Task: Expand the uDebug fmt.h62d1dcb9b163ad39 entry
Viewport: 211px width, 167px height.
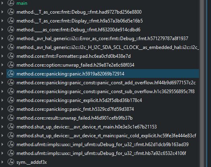Action: pos(2,145)
